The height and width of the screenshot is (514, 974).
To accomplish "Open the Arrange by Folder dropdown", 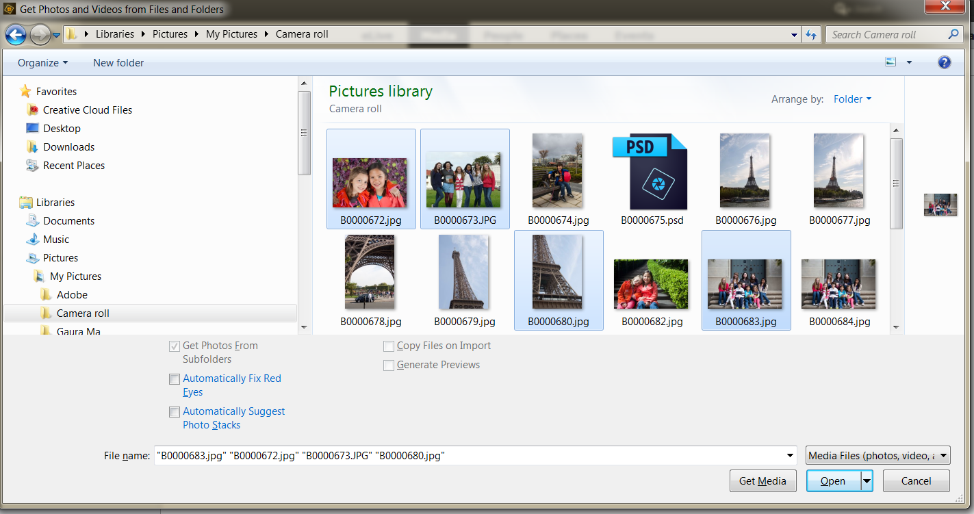I will 852,99.
